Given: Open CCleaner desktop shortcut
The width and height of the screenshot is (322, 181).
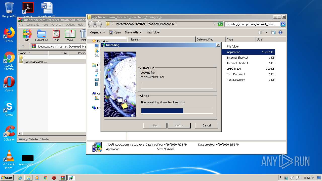Looking at the screenshot, I should tap(9, 133).
